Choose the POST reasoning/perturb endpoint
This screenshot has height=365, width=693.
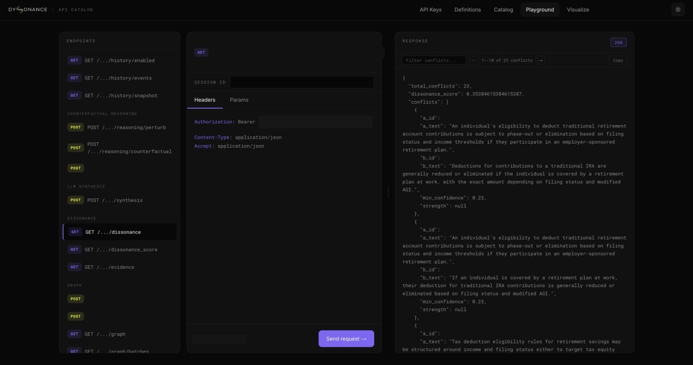[x=120, y=127]
